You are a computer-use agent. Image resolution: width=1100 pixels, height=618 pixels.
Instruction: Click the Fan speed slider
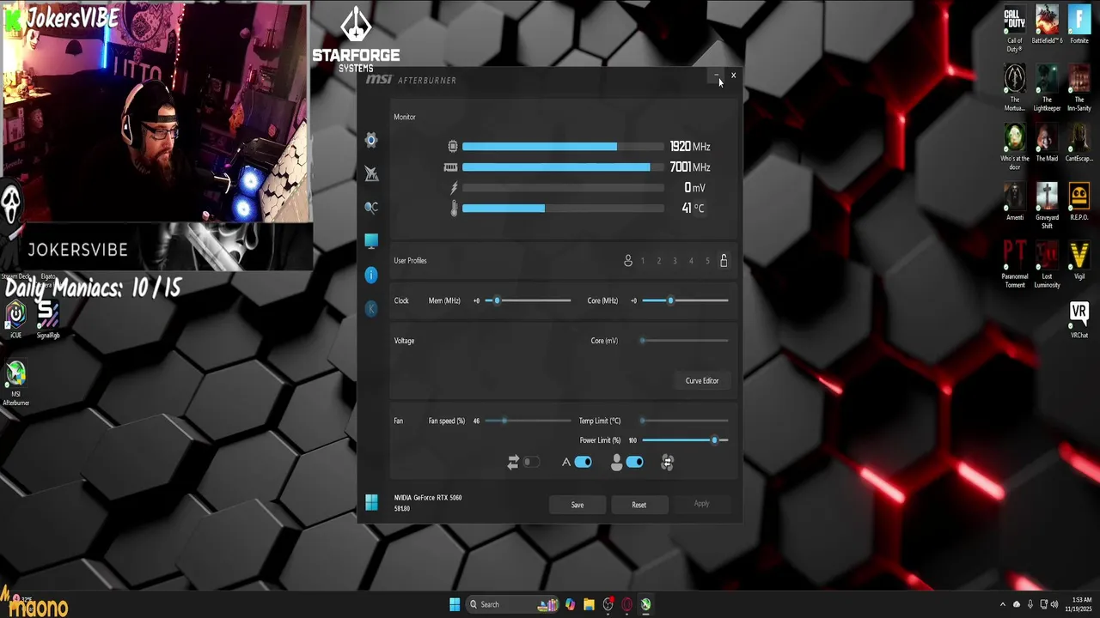point(528,421)
